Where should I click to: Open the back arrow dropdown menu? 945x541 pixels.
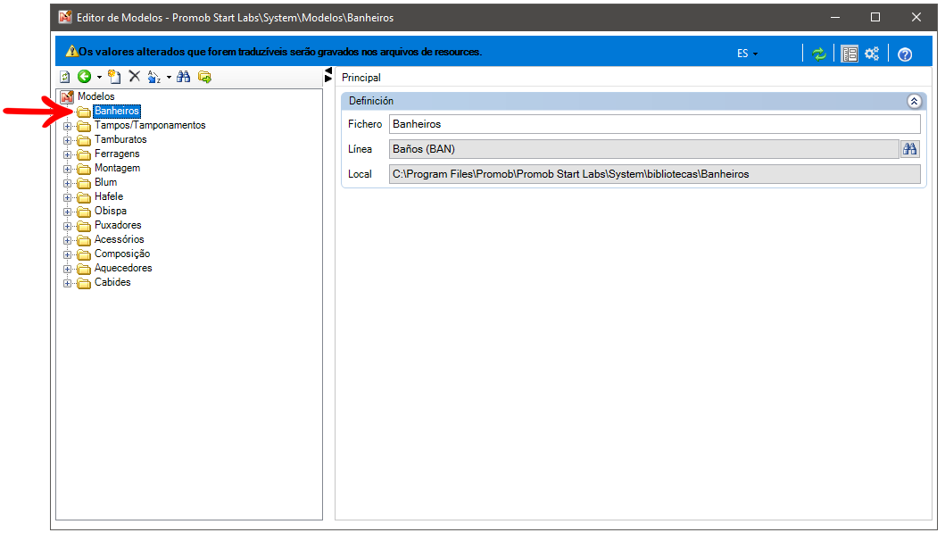coord(99,77)
